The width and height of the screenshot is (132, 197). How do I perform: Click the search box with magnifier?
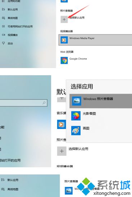pos(24,103)
